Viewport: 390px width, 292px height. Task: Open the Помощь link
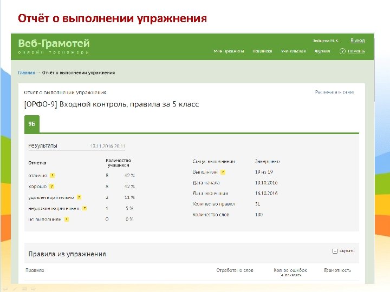coord(356,51)
